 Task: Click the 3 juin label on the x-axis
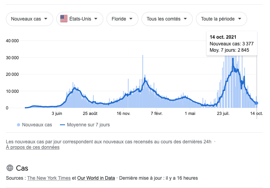click(57, 113)
